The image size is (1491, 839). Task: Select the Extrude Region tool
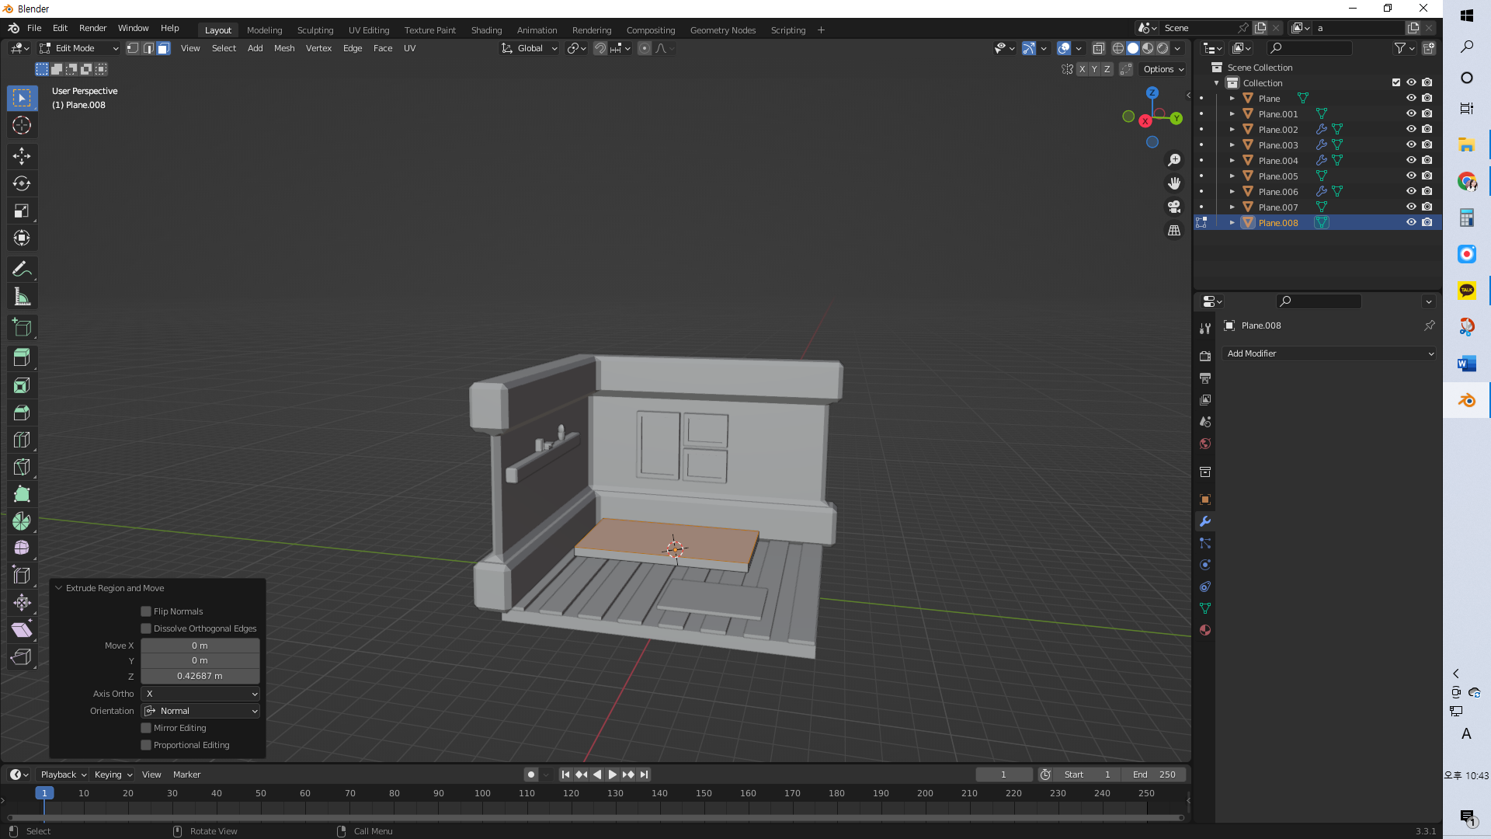tap(22, 358)
